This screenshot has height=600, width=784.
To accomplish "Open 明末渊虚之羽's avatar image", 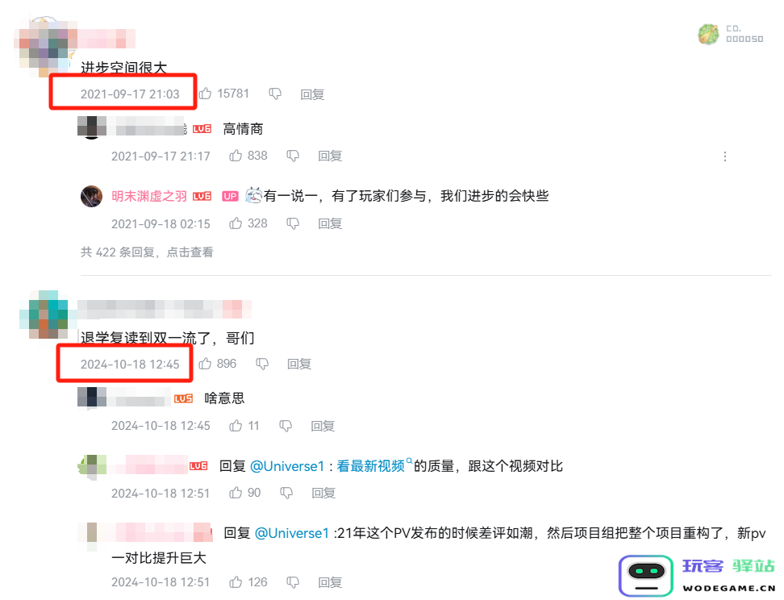I will coord(91,196).
